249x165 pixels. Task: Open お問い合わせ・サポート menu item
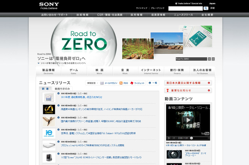[x=54, y=15]
